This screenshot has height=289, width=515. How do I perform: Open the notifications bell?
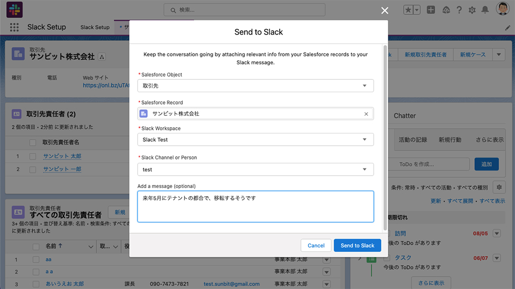(x=485, y=10)
